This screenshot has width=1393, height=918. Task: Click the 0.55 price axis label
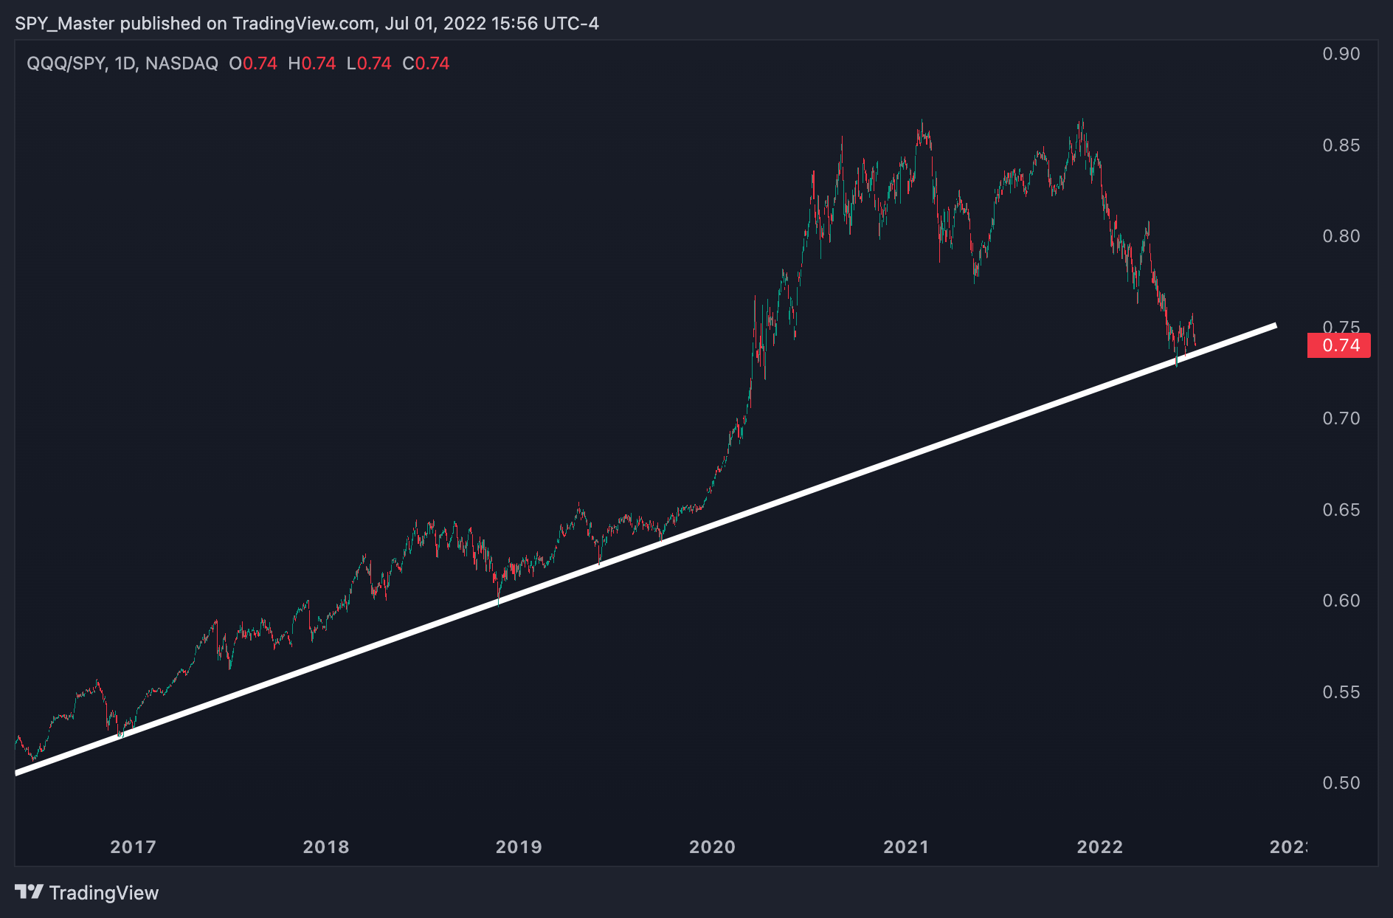pos(1341,692)
